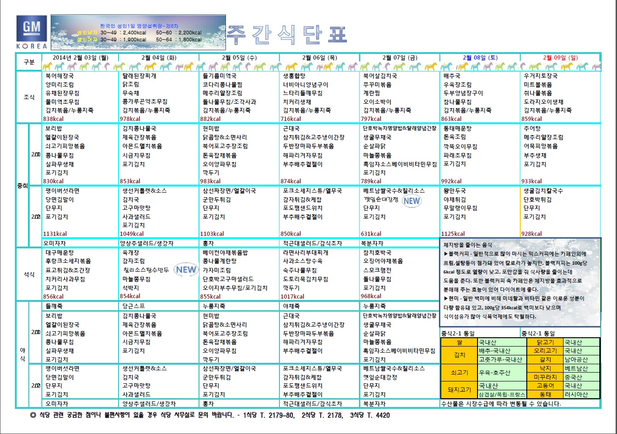
Task: Click the cafeteria contact phone number footer
Action: [x=210, y=415]
